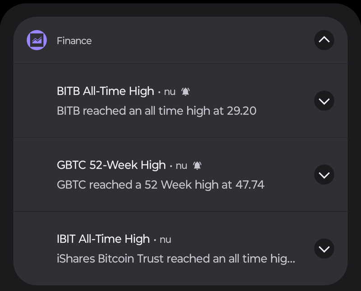Click the "nu" timestamp on the GBTC notification
Screen dimensions: 361x291
coord(181,166)
